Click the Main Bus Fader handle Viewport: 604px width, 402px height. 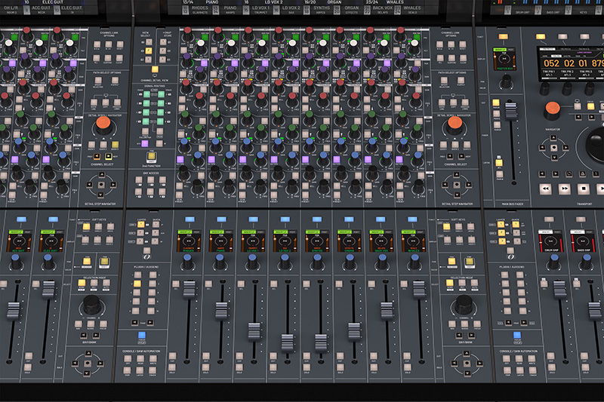tap(511, 111)
